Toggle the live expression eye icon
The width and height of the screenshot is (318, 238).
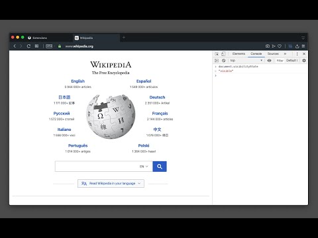(x=269, y=60)
